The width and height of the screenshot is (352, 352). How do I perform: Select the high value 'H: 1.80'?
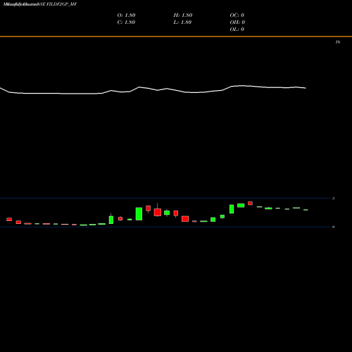click(x=183, y=15)
